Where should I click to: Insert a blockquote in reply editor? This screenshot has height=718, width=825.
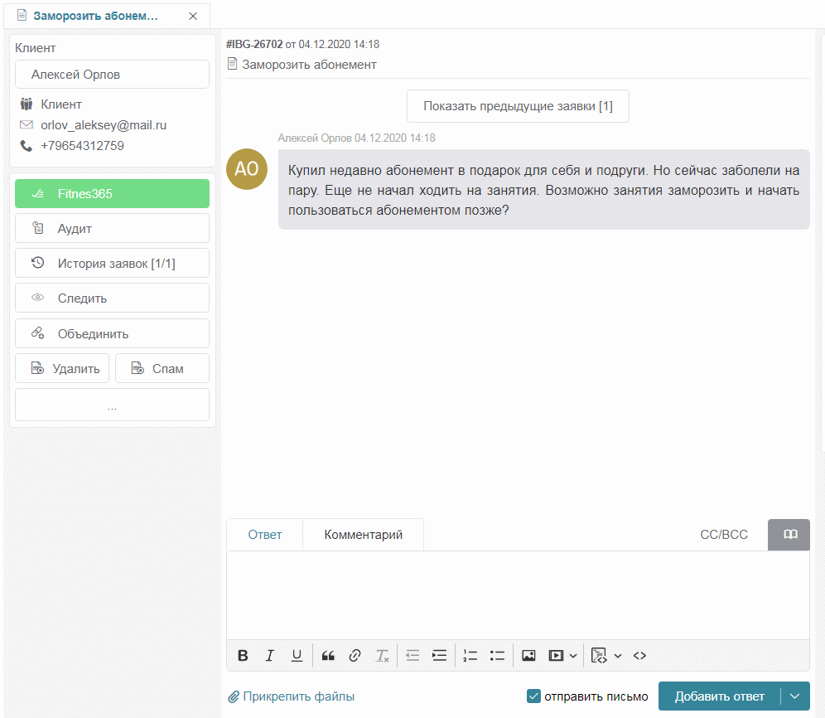click(328, 655)
